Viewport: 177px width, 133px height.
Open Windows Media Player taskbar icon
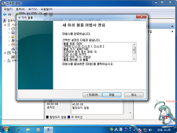[x=38, y=129]
